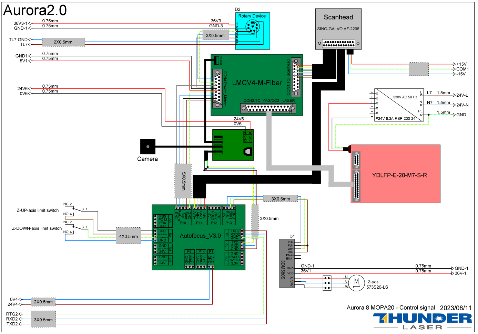
Task: Click the 24V6 terminal label on left
Action: coord(22,89)
